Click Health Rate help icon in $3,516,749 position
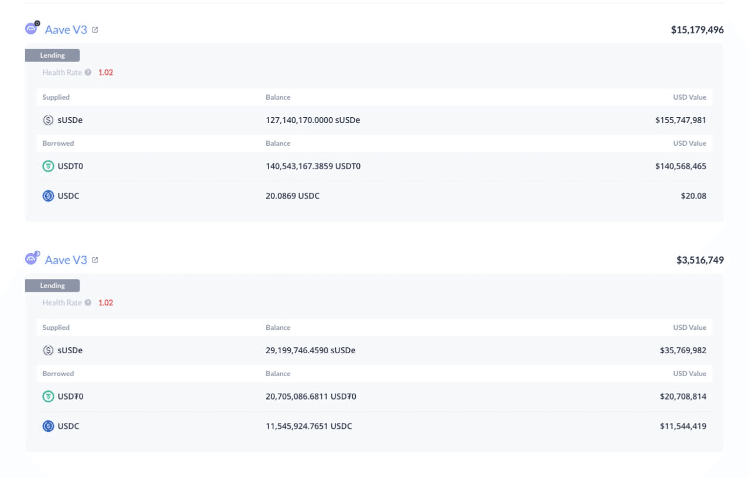This screenshot has height=478, width=749. coord(88,303)
